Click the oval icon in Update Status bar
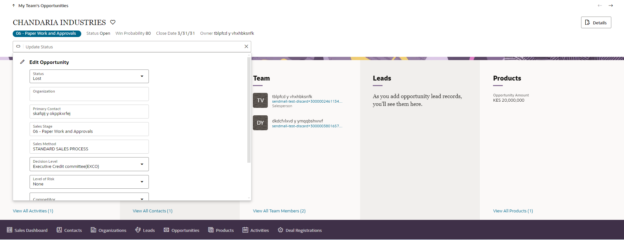The height and width of the screenshot is (240, 624). (x=18, y=46)
